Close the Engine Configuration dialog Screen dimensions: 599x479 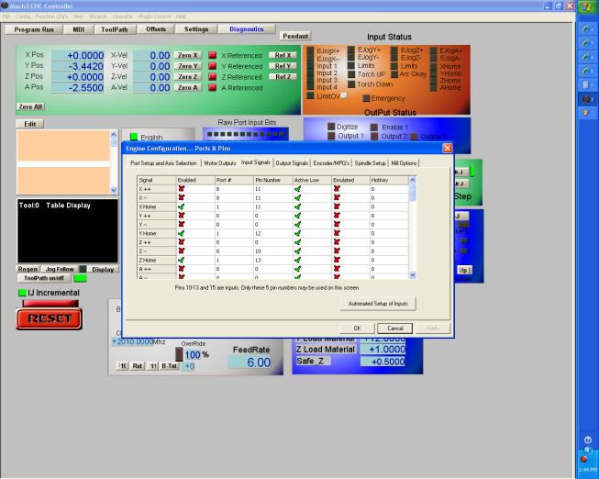pos(448,148)
